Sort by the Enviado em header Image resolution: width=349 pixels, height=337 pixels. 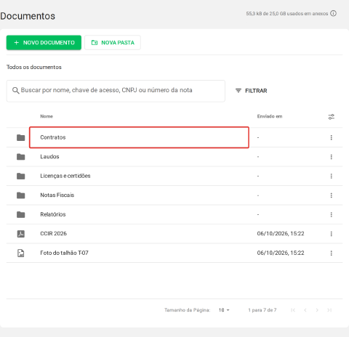[x=270, y=116]
